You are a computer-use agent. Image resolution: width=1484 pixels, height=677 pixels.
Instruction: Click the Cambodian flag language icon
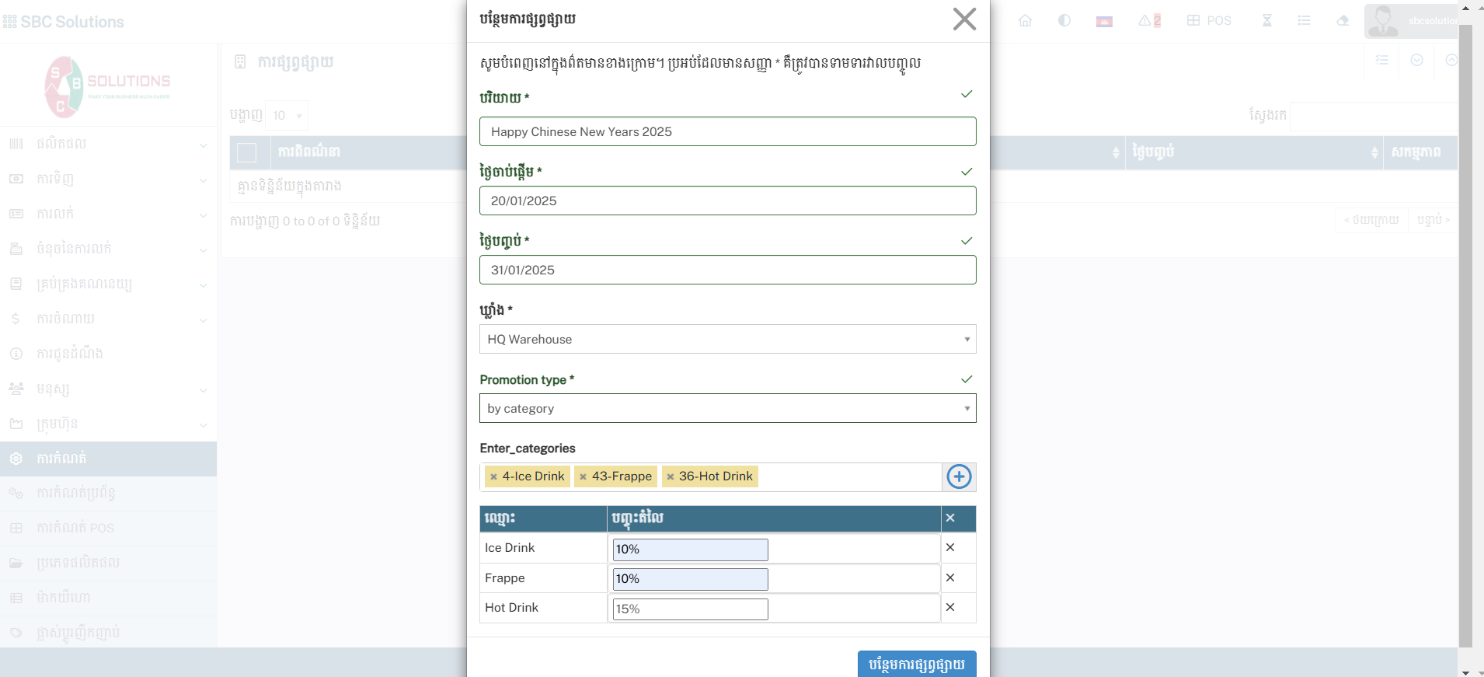click(x=1103, y=21)
